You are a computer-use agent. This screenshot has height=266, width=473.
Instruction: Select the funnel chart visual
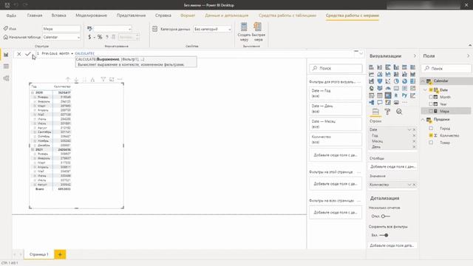point(379,81)
